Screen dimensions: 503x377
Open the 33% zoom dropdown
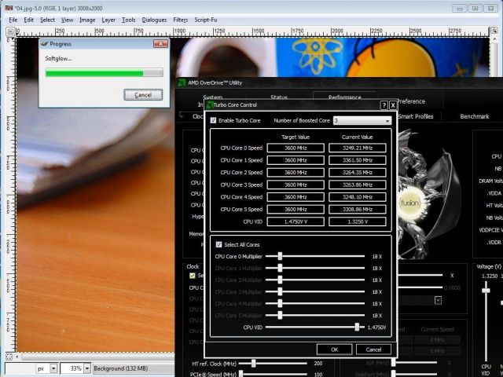point(87,368)
